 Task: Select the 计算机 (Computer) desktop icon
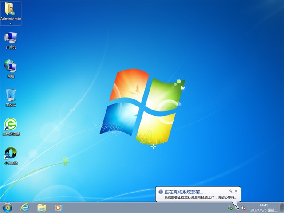11,40
